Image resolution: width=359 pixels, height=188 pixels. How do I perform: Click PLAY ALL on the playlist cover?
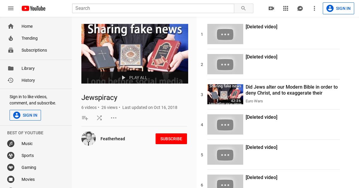[135, 78]
